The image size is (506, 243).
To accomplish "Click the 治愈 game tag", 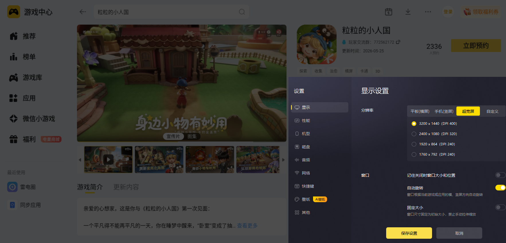I will (334, 71).
